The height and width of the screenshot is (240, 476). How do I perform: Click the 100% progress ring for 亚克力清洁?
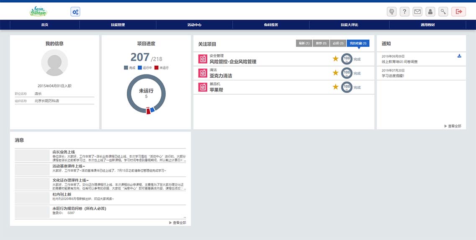click(347, 73)
